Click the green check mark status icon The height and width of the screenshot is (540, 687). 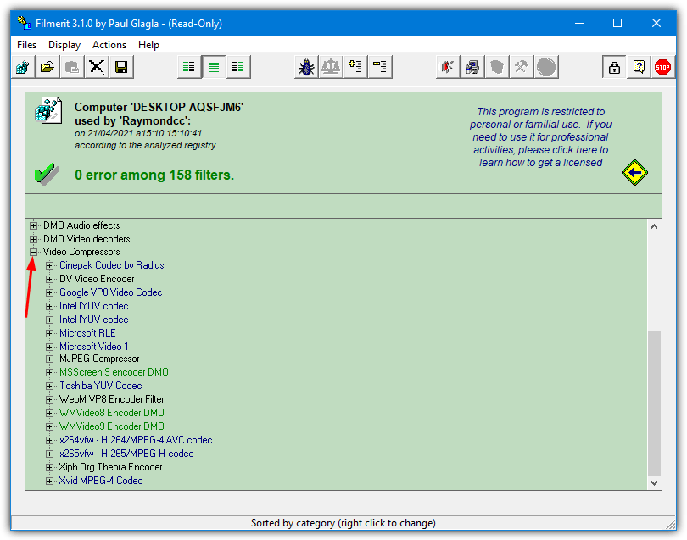(47, 175)
